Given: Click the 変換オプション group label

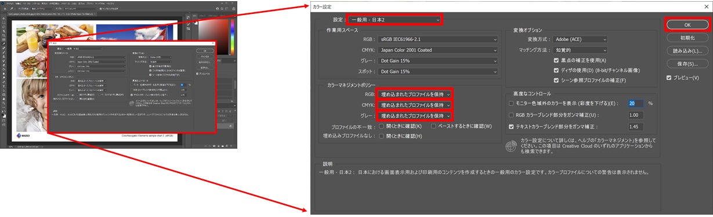Looking at the screenshot, I should coord(527,30).
